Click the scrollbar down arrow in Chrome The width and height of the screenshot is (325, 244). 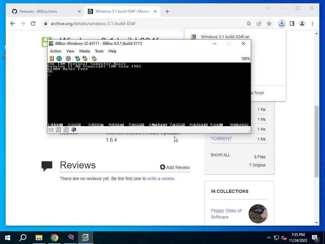click(316, 223)
